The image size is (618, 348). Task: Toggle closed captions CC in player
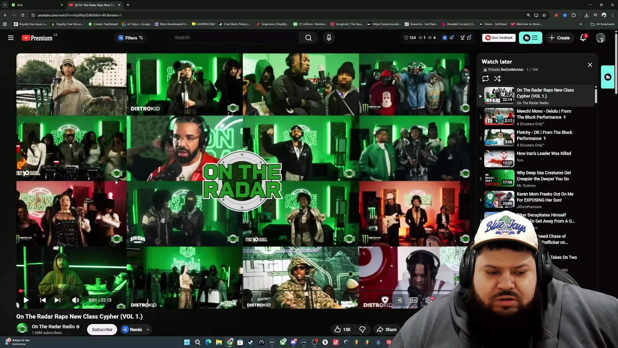tap(414, 300)
